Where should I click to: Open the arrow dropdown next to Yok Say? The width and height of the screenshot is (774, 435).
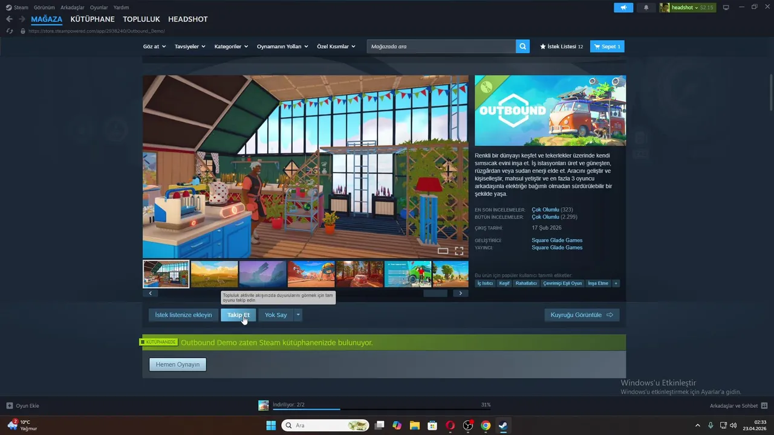298,315
